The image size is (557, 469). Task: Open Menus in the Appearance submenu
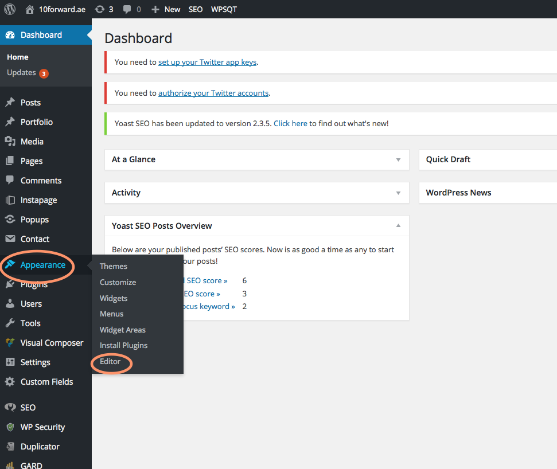coord(111,314)
